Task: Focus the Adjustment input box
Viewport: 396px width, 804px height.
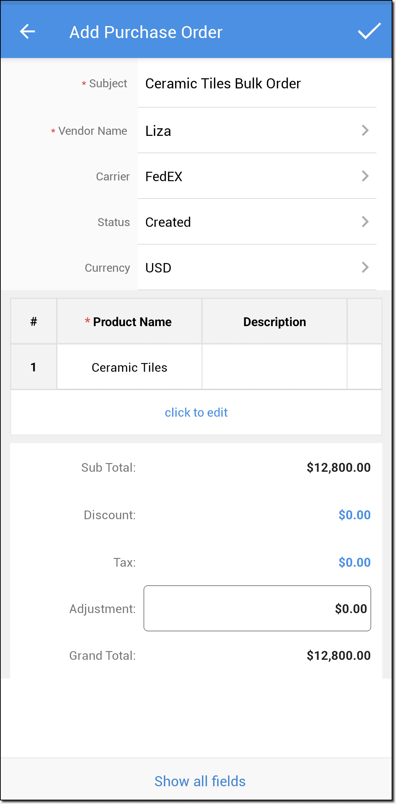Action: click(257, 608)
